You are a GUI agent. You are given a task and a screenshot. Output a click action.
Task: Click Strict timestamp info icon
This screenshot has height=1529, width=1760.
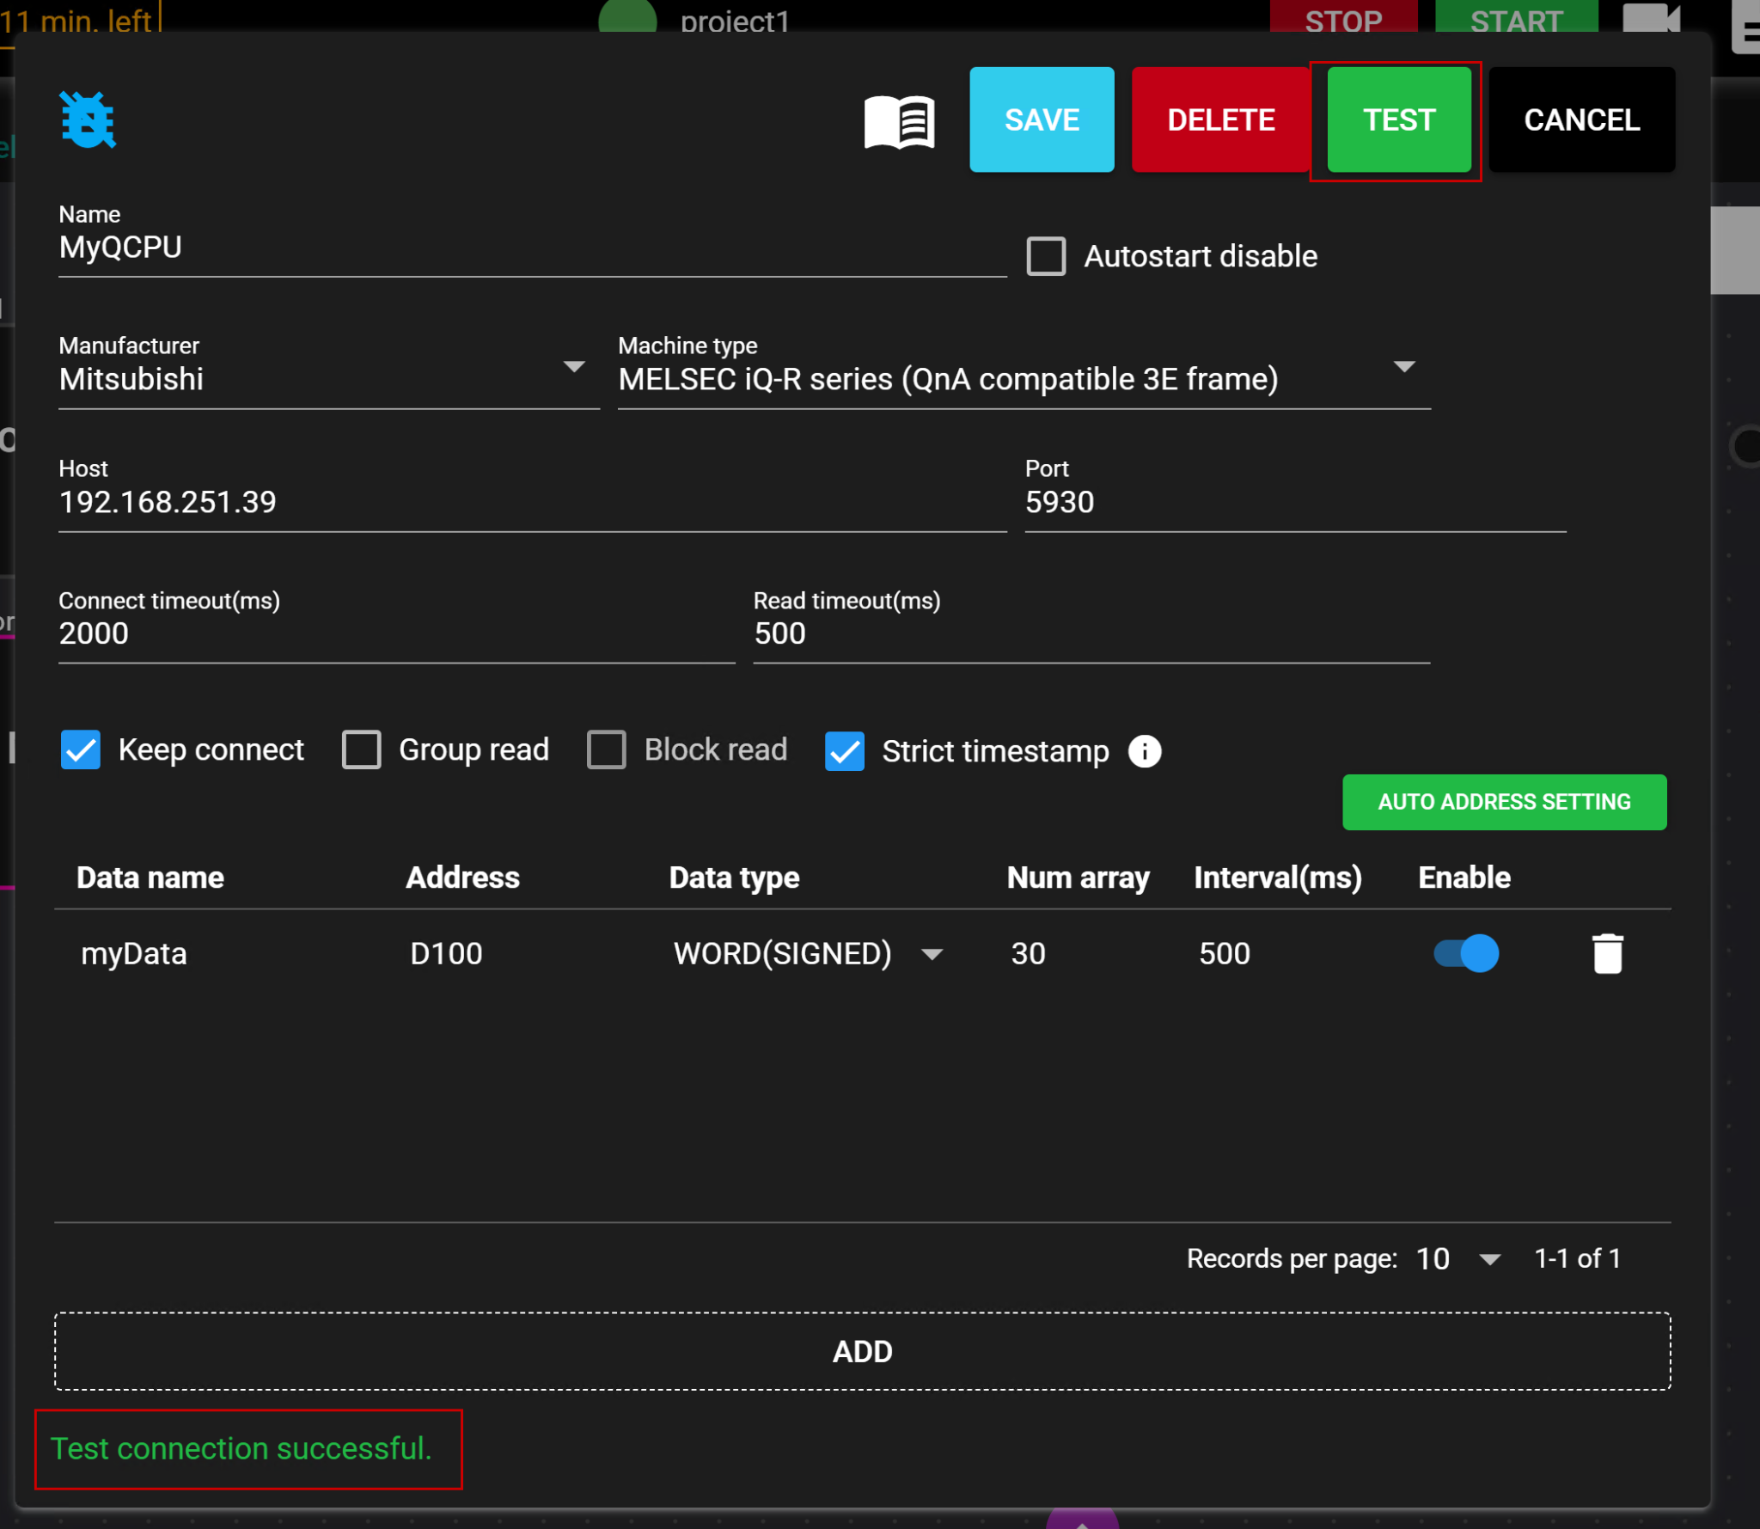tap(1144, 751)
